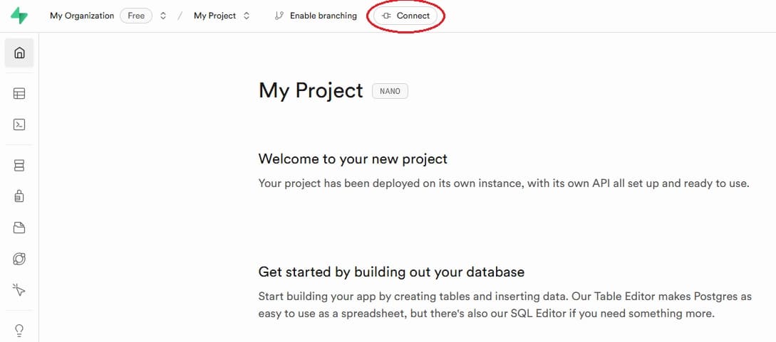
Task: Open Realtime cursor-click icon
Action: pos(19,289)
